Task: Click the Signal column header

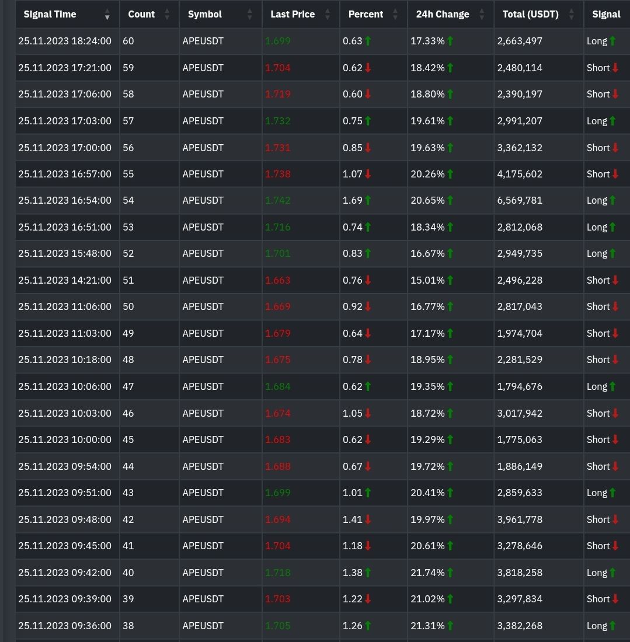Action: (x=606, y=15)
